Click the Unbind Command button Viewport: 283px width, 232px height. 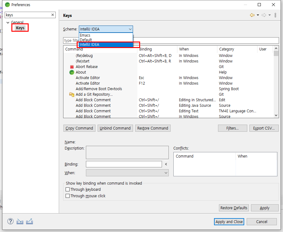[x=115, y=128]
